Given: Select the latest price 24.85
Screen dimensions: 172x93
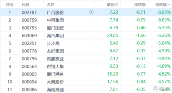Looking at the screenshot, I should click(x=113, y=35).
